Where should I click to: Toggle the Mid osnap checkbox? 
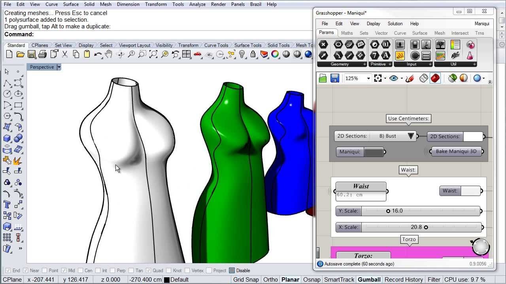(64, 271)
